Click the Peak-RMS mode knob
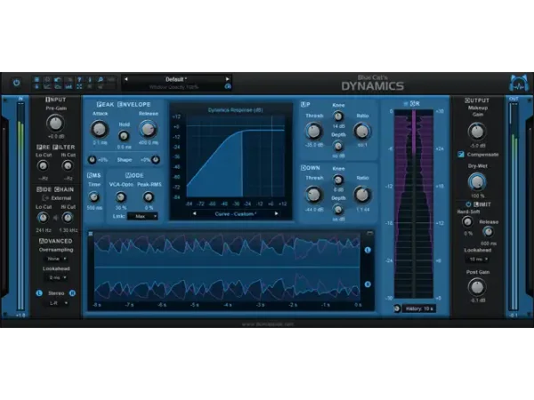This screenshot has height=400, width=534. coord(149,197)
